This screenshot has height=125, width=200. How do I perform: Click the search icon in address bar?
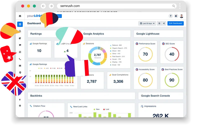click(x=173, y=6)
